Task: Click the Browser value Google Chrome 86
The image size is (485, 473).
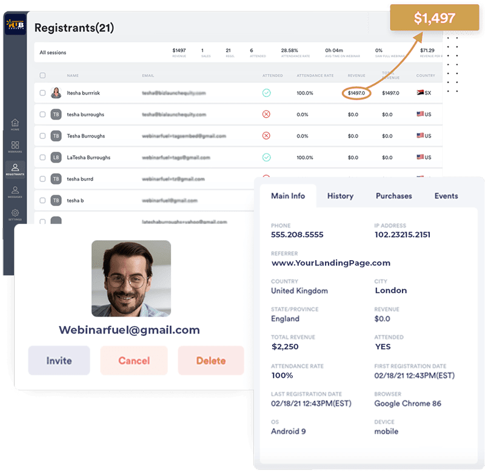Action: (x=407, y=403)
